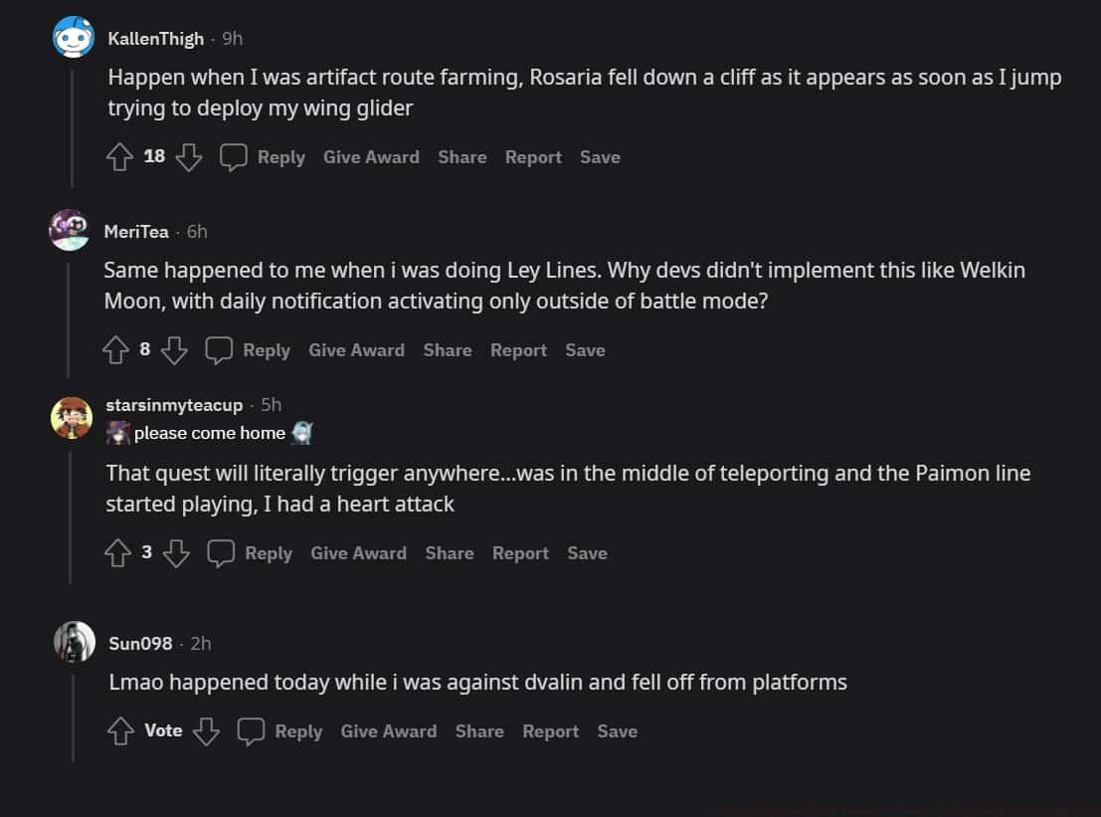Upvote Sun098's comment

click(x=119, y=731)
